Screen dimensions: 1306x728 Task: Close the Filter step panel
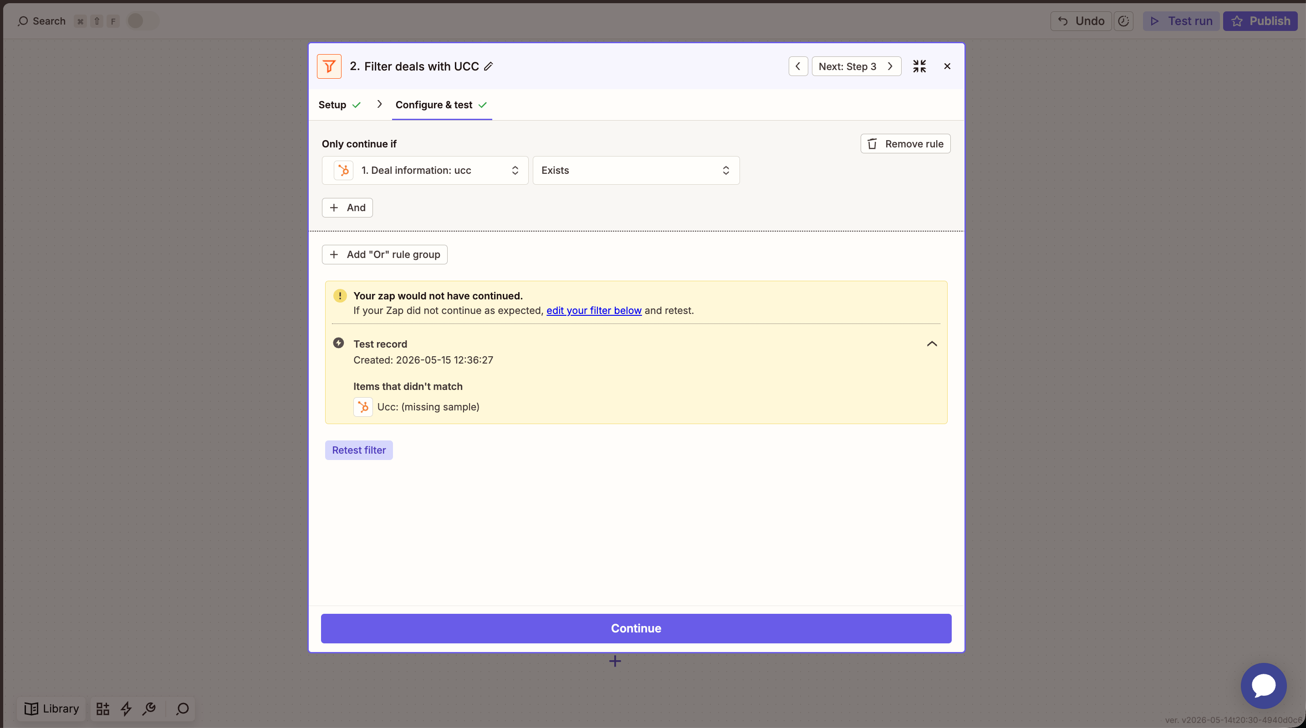[947, 66]
